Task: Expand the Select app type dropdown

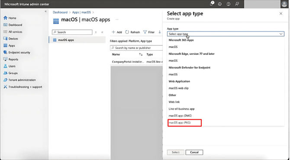Action: (x=226, y=34)
